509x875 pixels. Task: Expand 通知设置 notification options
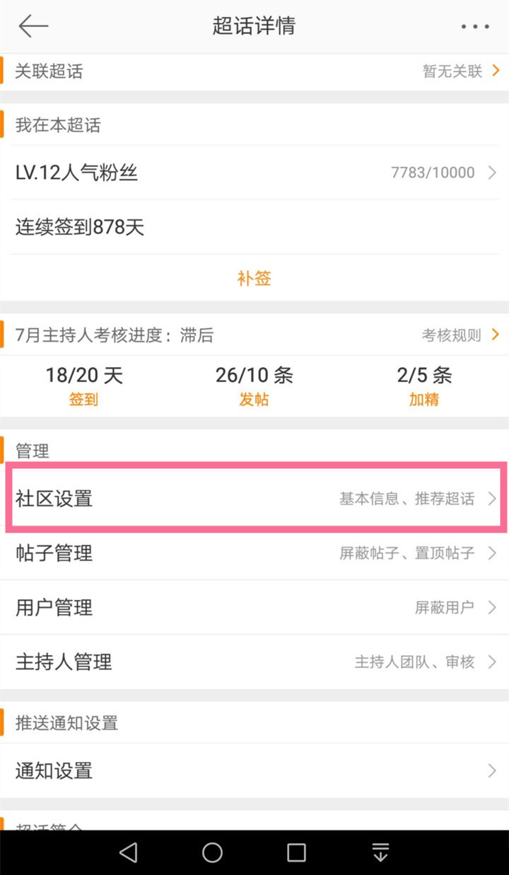point(255,770)
